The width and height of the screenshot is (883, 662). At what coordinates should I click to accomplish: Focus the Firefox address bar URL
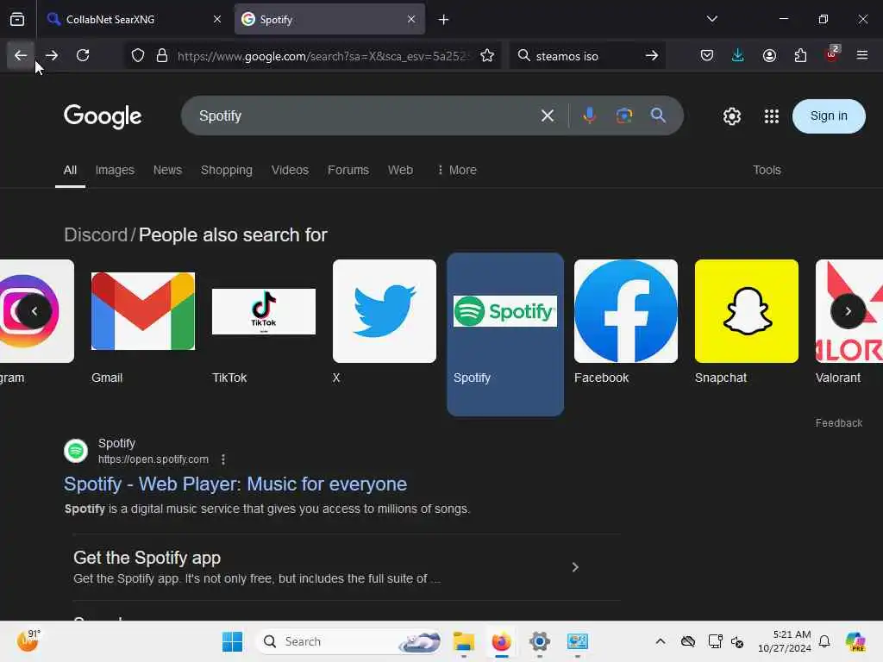(x=323, y=56)
